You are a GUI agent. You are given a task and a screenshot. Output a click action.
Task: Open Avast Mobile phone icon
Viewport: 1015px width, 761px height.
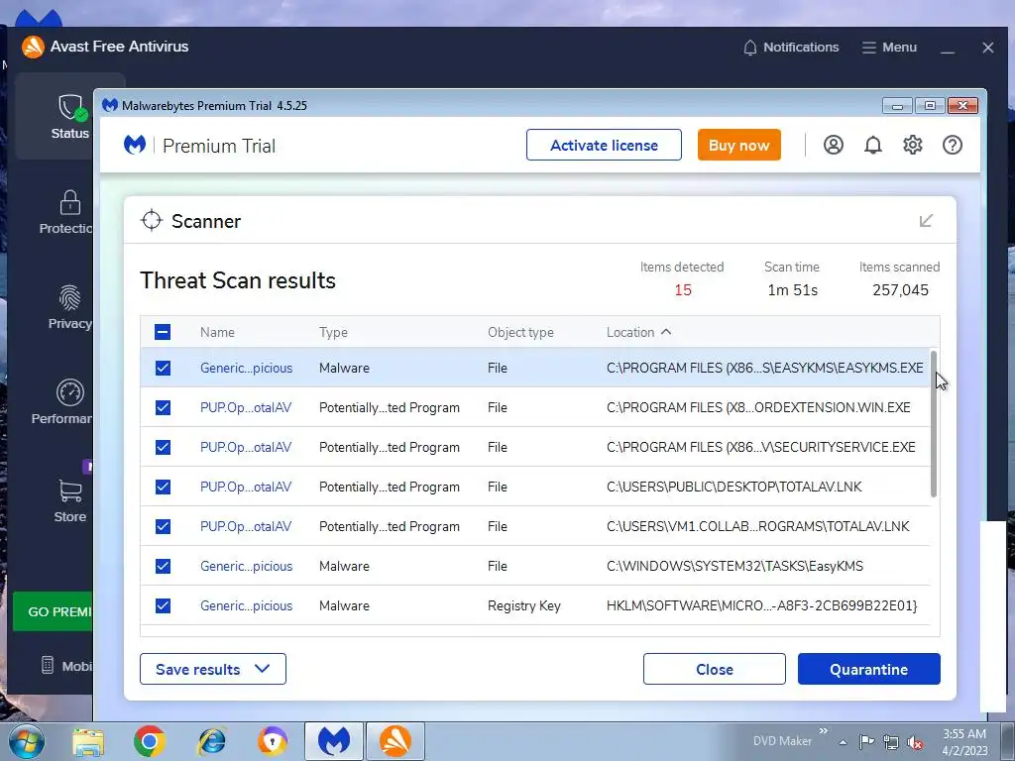48,665
